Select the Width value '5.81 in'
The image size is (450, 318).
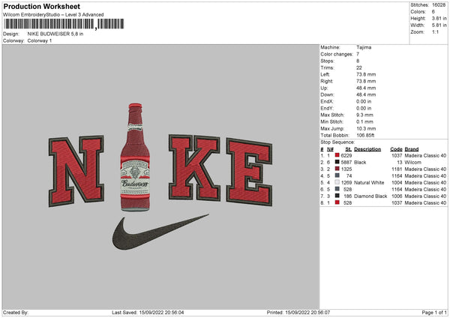pyautogui.click(x=439, y=25)
